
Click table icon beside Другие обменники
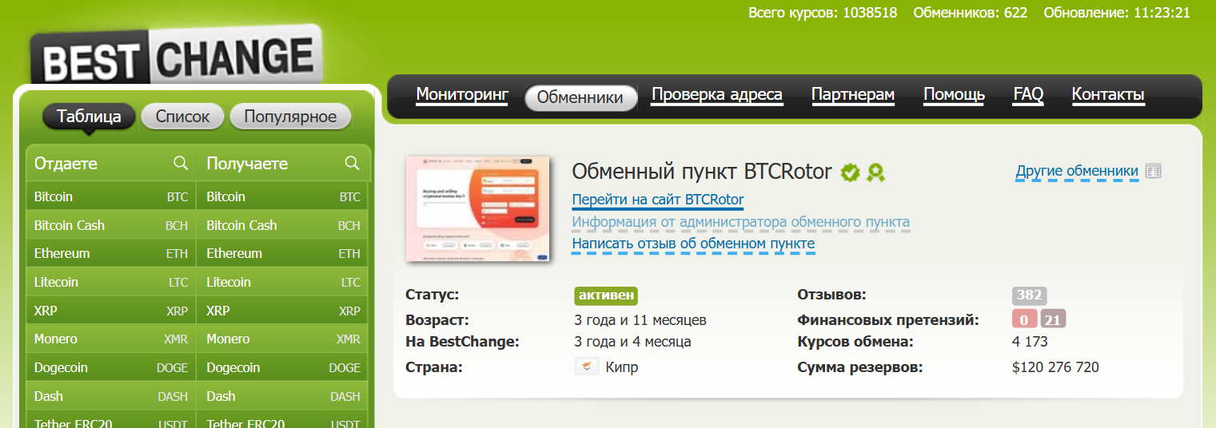click(x=1153, y=171)
